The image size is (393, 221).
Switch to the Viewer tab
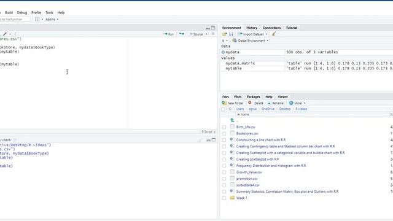pyautogui.click(x=282, y=97)
